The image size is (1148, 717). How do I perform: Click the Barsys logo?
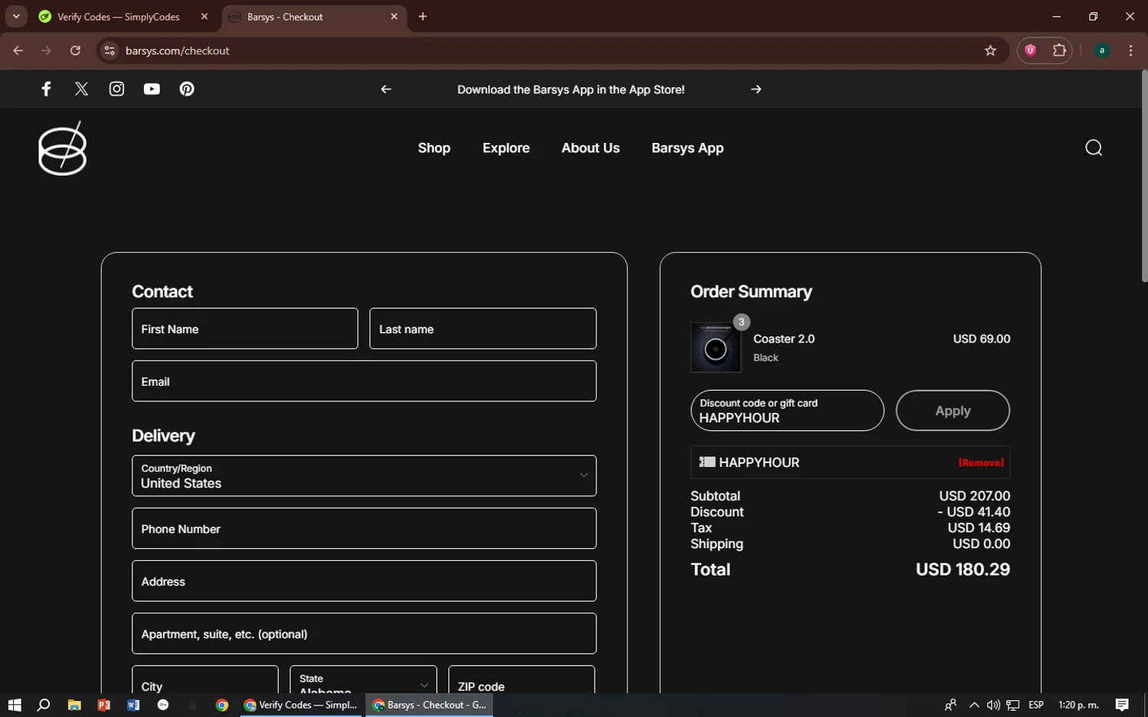coord(63,148)
